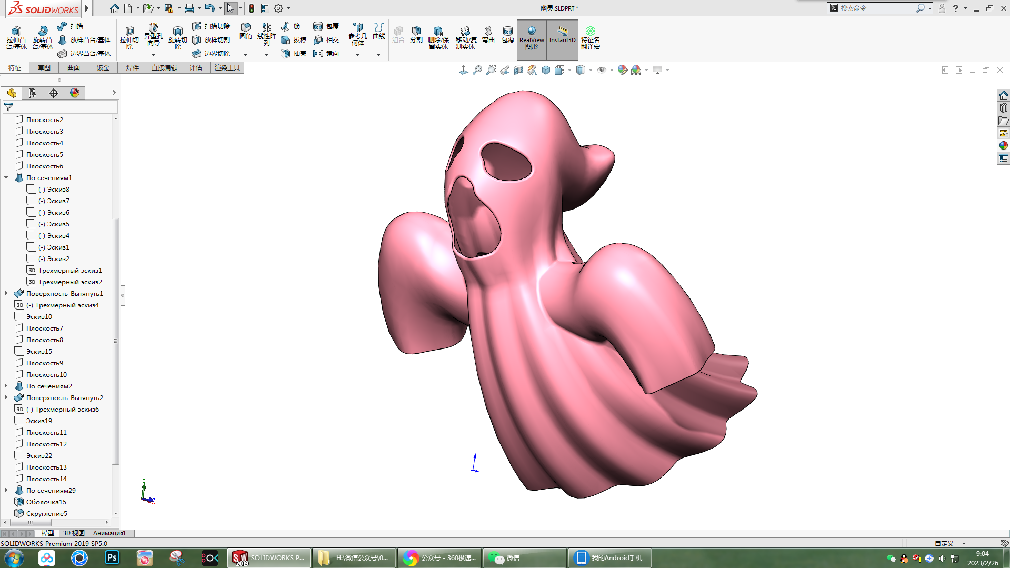Click the Draft 拔模 tool
Viewport: 1010px width, 568px height.
[293, 39]
